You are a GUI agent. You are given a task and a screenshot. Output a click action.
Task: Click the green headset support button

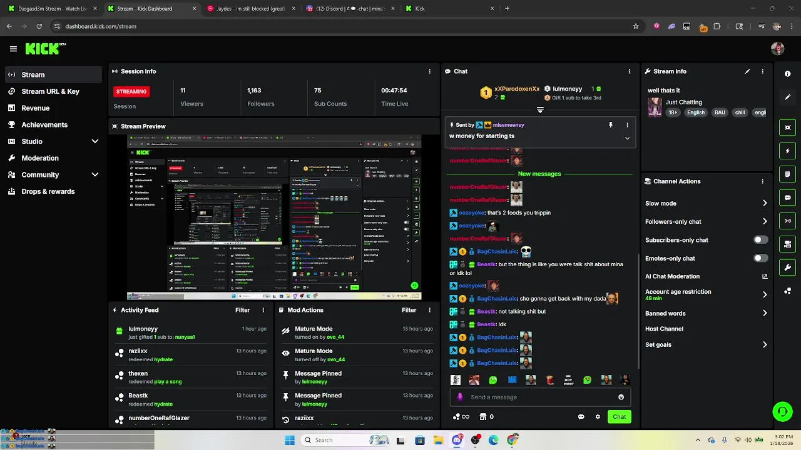click(x=783, y=411)
